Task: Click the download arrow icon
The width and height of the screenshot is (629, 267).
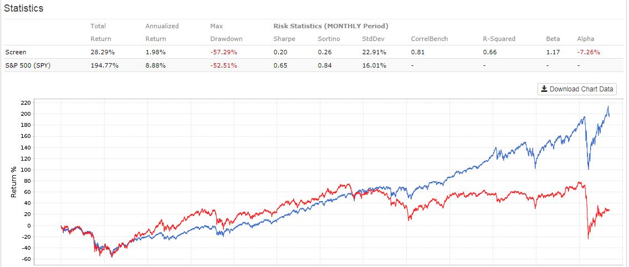Action: pyautogui.click(x=544, y=89)
